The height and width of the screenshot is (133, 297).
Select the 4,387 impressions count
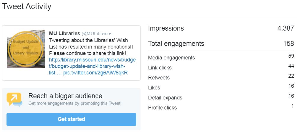(x=285, y=28)
